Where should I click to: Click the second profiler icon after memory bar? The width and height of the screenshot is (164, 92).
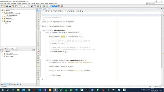click(x=62, y=6)
